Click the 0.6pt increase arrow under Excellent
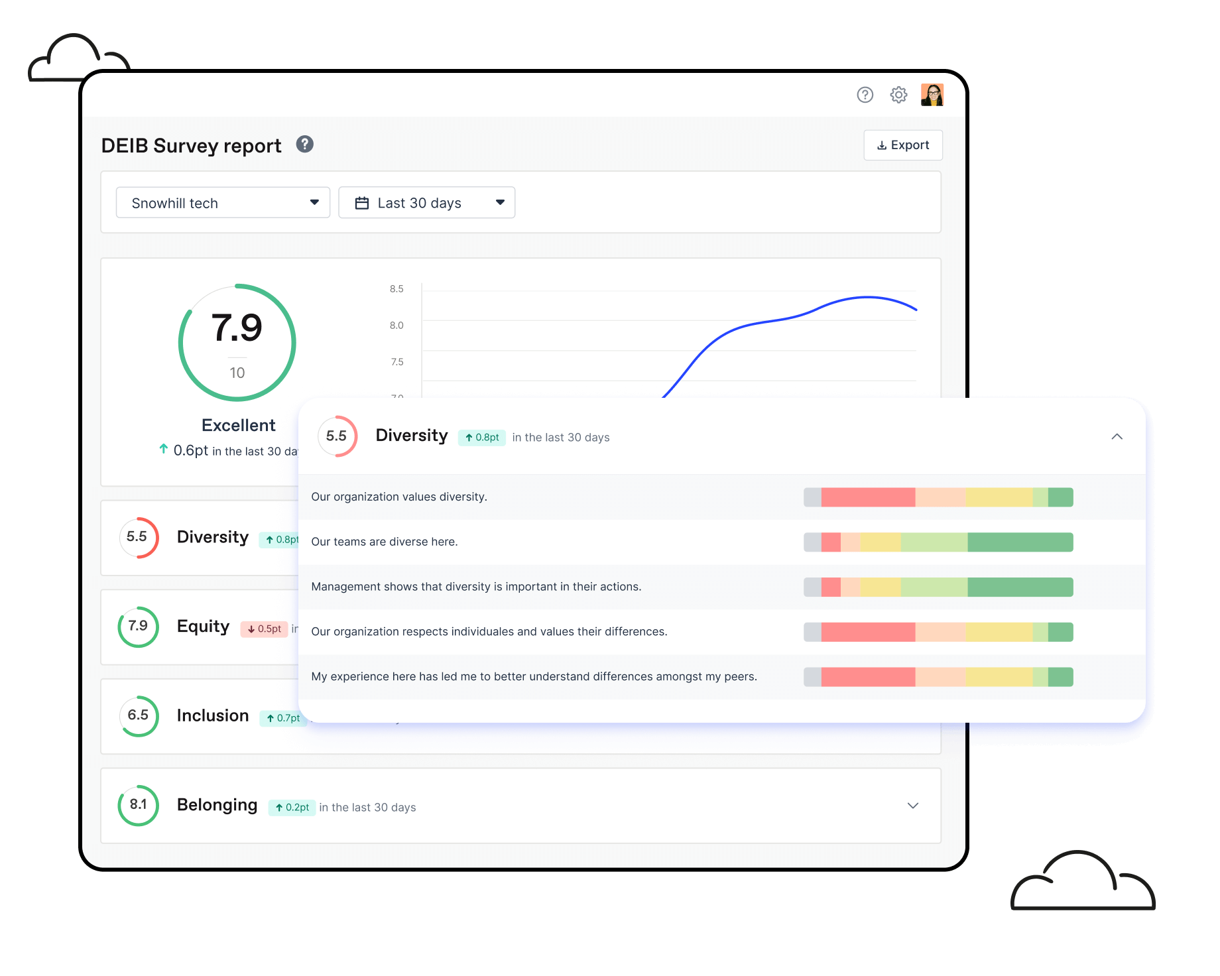Screen dimensions: 1220x976 (x=163, y=450)
